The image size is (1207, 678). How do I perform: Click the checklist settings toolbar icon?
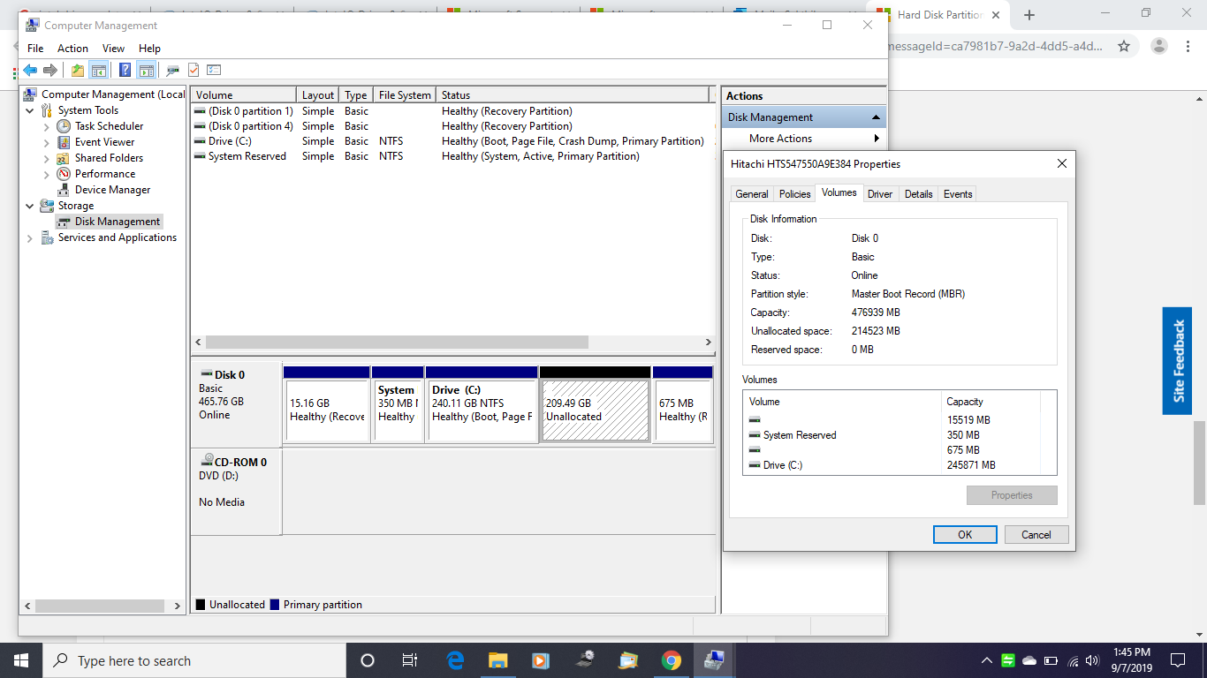pos(214,71)
